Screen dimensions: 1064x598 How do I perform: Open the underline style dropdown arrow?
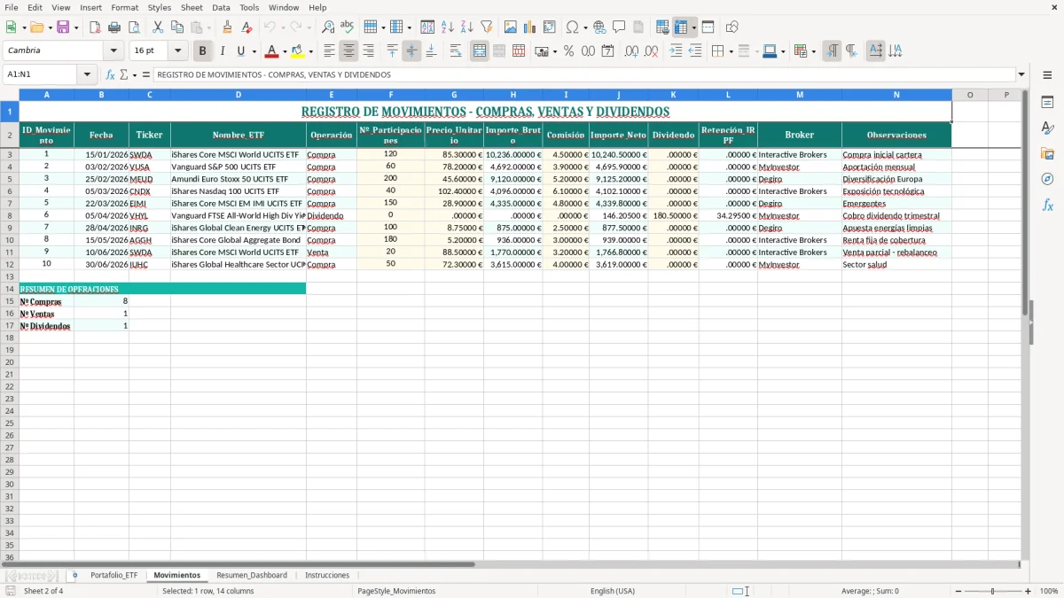254,51
